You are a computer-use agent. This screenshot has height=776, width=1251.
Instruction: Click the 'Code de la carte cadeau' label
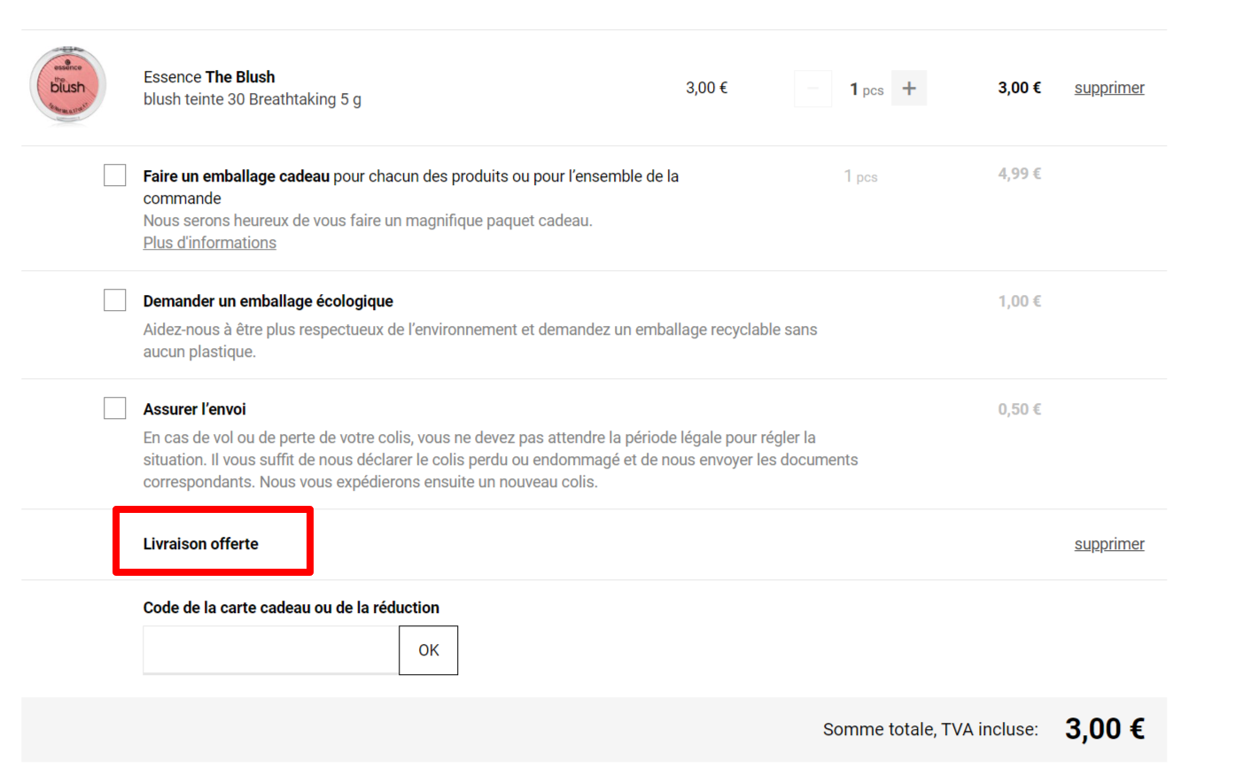point(291,608)
